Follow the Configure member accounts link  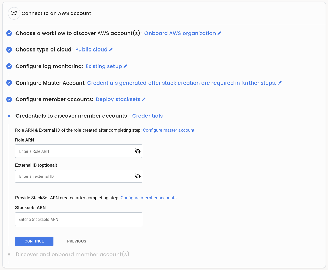point(149,198)
